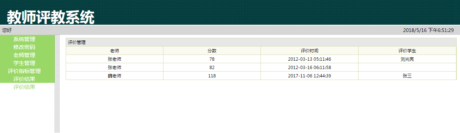This screenshot has width=460, height=133.
Task: Select the white 评价结果 menu header
Action: tap(24, 79)
